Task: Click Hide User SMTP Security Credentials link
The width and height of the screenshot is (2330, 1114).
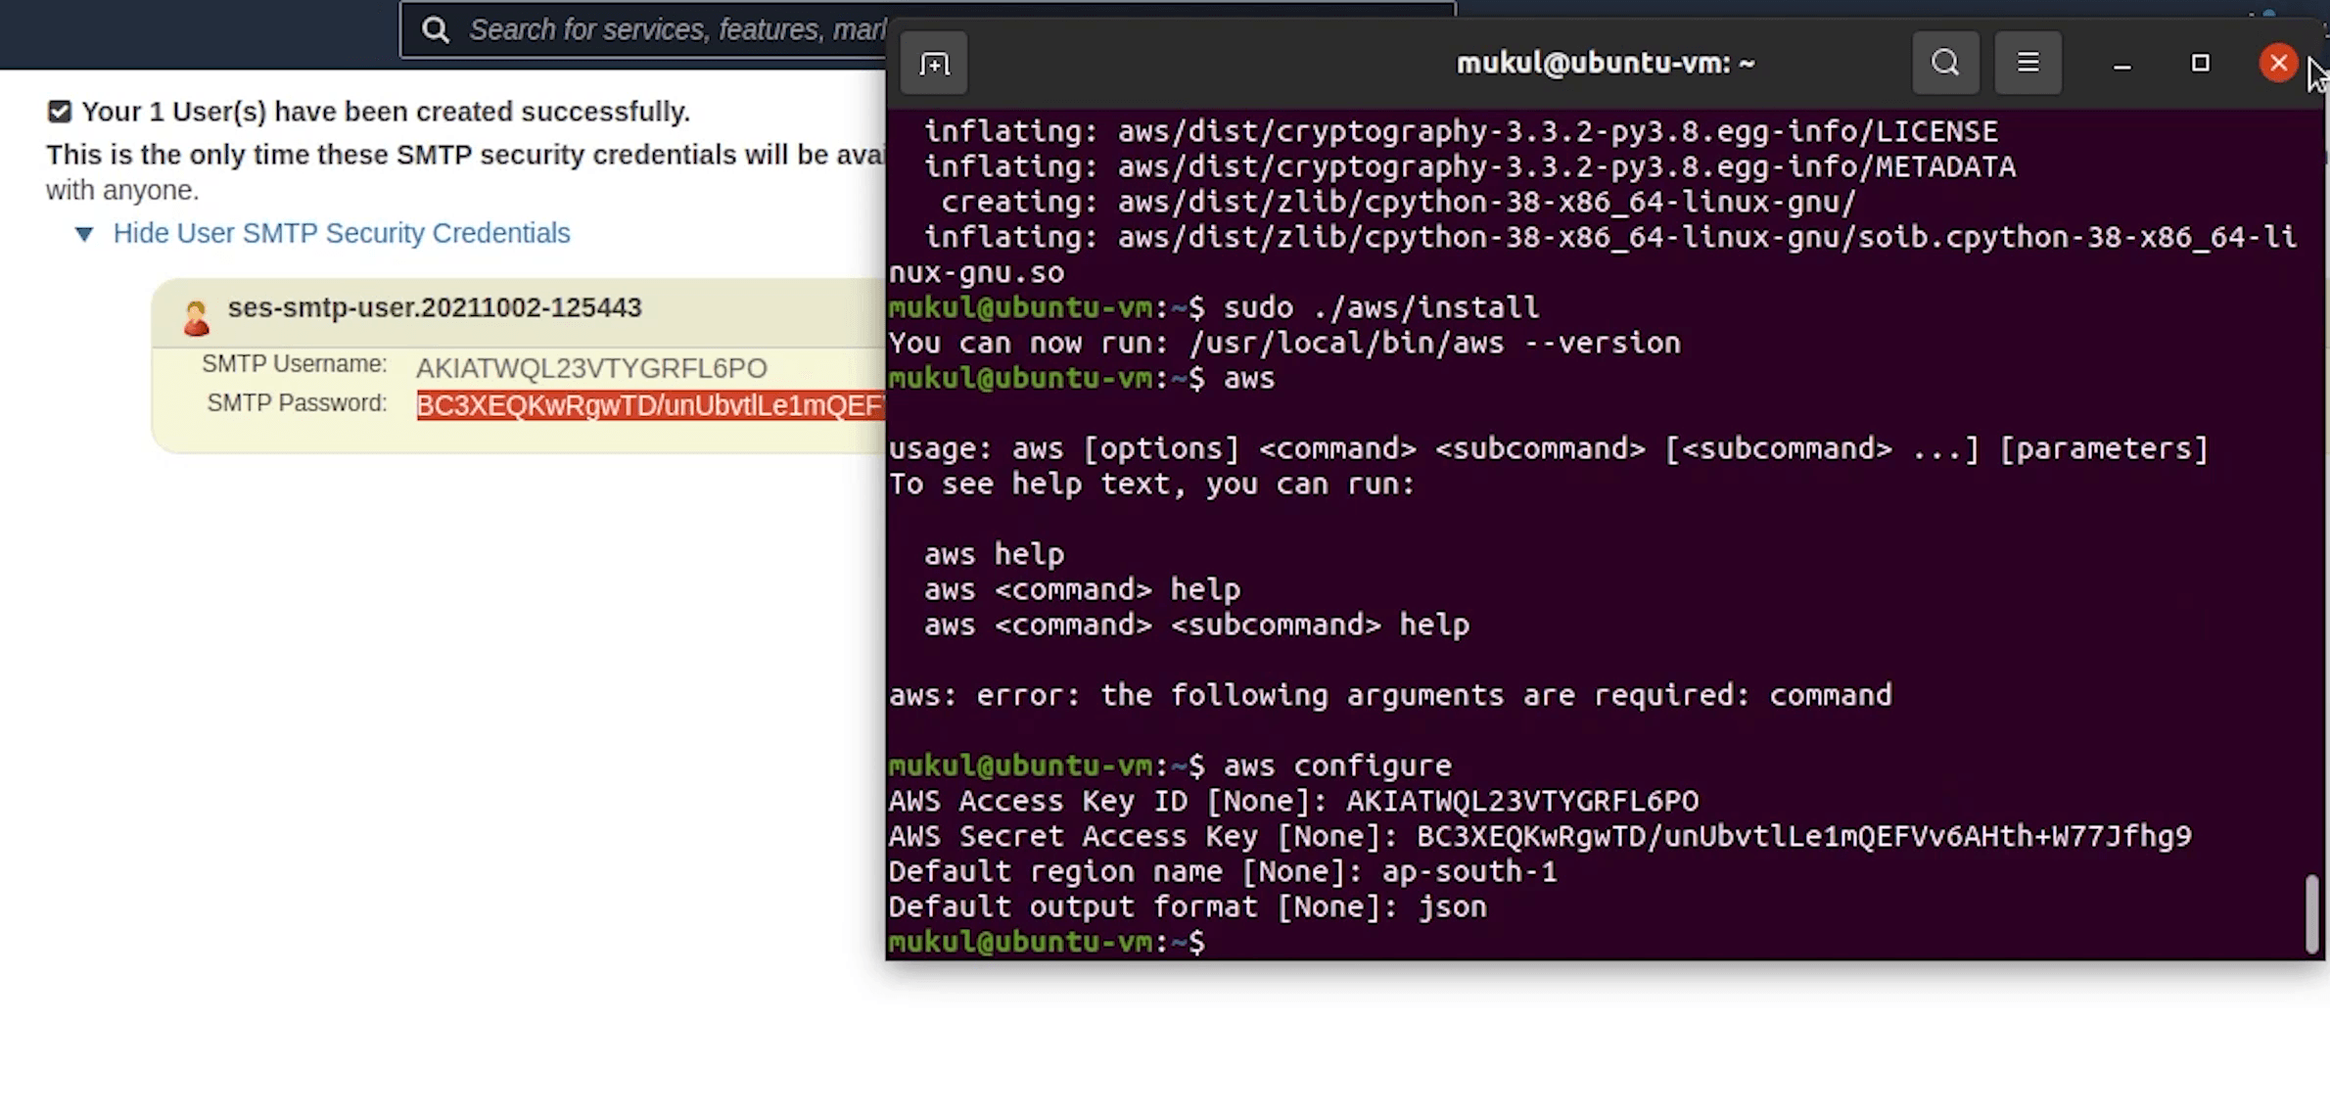Action: (x=341, y=233)
